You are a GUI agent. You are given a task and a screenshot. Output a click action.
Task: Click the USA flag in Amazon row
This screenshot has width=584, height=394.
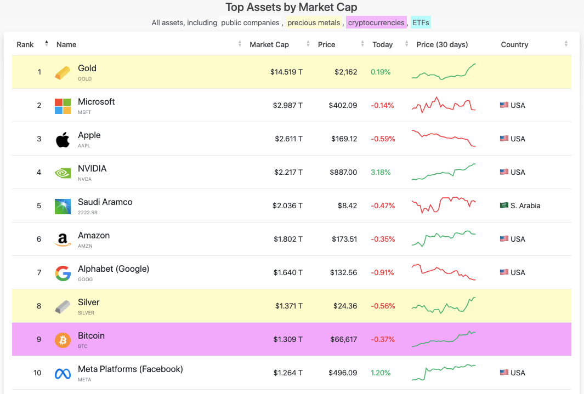[x=504, y=239]
